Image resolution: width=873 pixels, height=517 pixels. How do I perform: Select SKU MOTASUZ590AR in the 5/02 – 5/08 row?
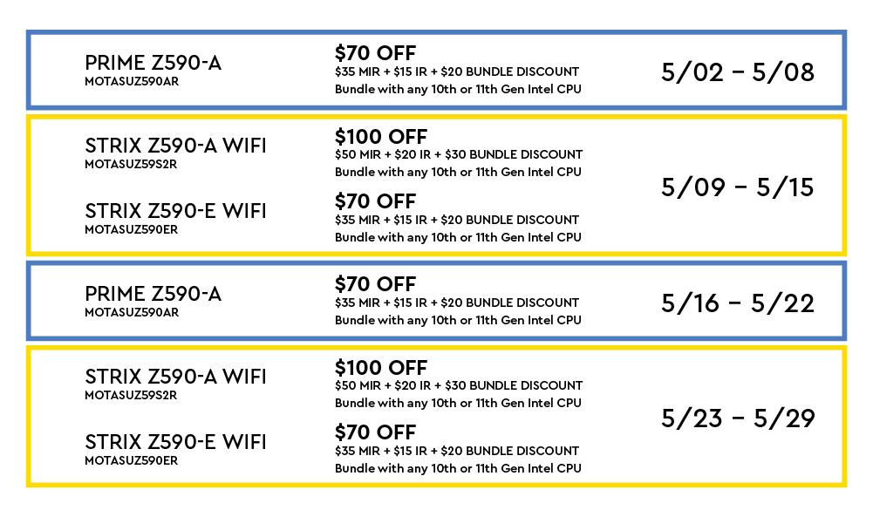tap(132, 81)
